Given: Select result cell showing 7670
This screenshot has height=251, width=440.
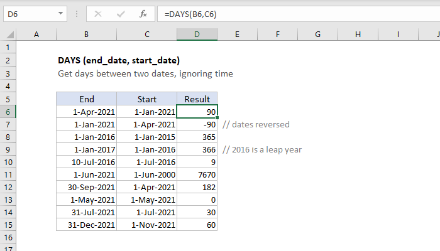Looking at the screenshot, I should coord(197,175).
